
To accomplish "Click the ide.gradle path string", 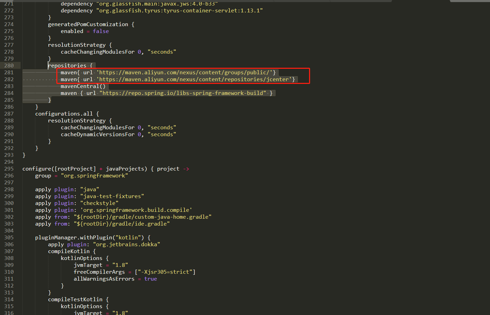I will [x=122, y=224].
